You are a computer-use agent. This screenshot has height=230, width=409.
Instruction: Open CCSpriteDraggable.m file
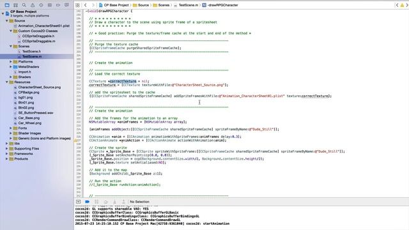point(36,41)
